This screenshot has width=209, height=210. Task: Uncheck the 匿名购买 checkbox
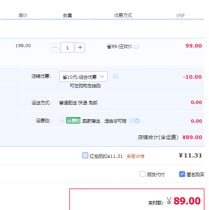182,174
